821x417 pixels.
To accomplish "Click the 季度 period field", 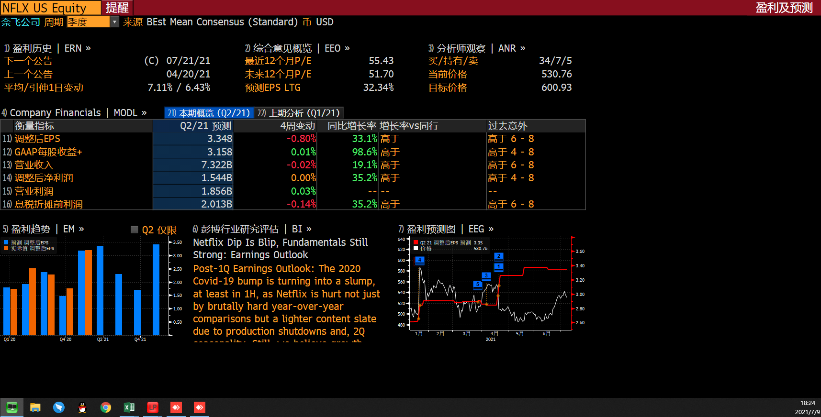I will (x=89, y=22).
